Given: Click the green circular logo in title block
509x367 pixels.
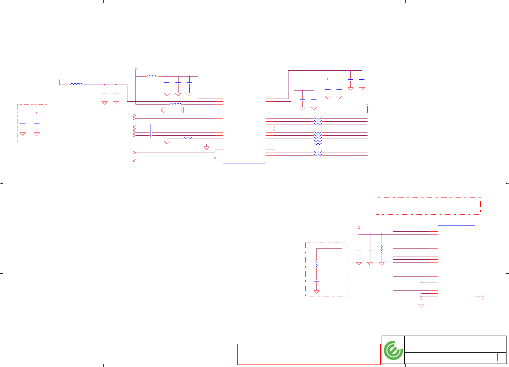Looking at the screenshot, I should (393, 350).
